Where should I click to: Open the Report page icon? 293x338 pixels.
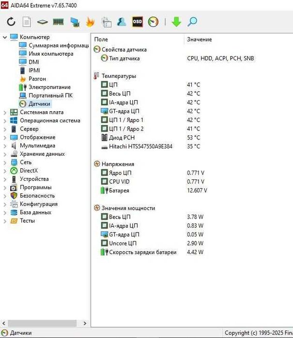coord(27,22)
